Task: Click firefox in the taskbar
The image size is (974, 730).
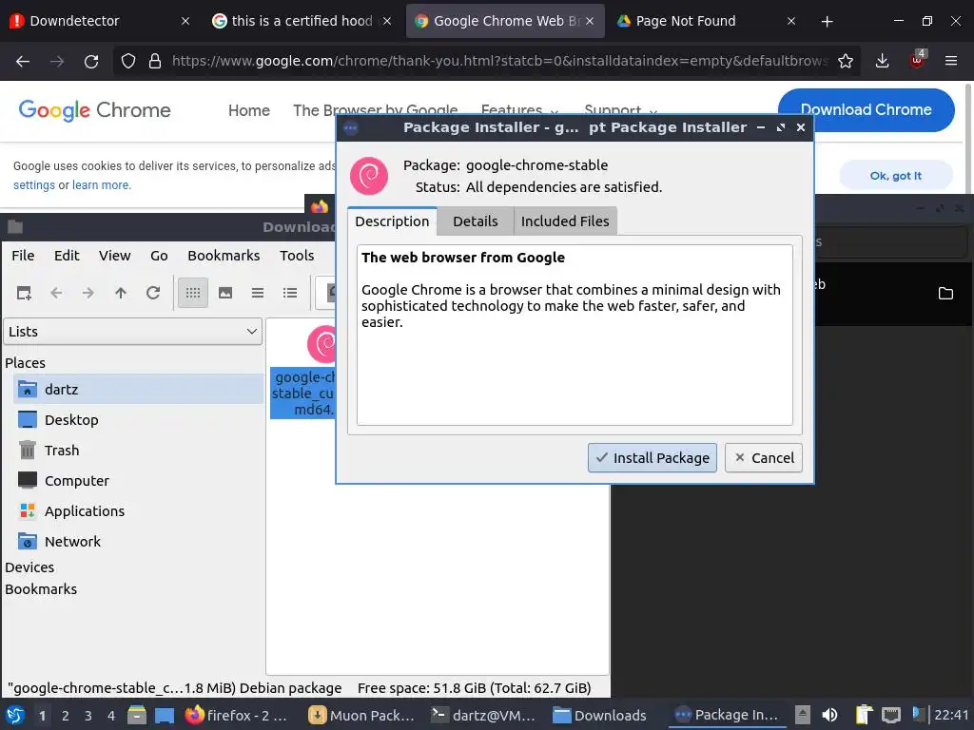Action: click(x=237, y=716)
